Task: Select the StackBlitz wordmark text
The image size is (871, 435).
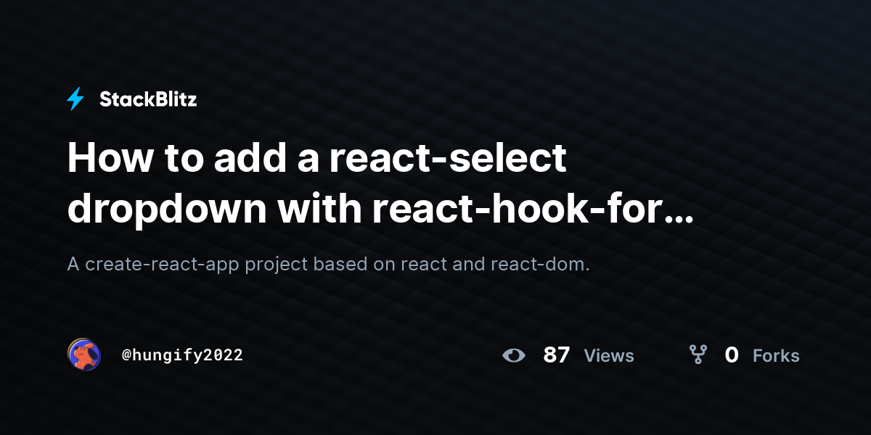Action: click(148, 99)
